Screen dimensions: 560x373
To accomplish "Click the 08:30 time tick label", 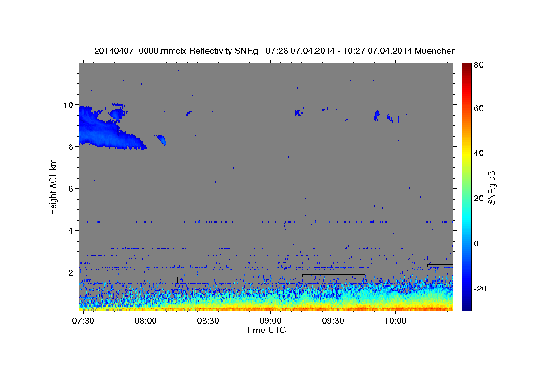I will [208, 321].
